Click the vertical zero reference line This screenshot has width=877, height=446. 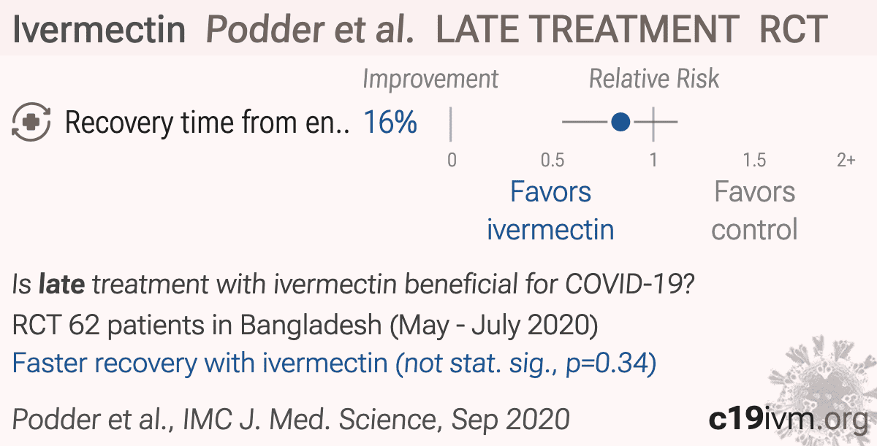[x=451, y=123]
